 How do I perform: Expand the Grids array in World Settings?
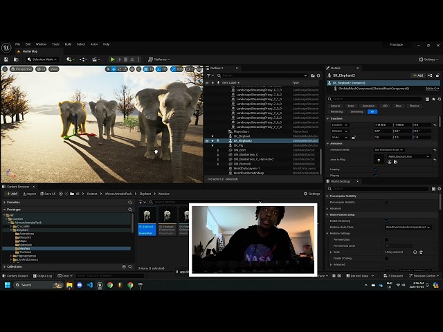[x=331, y=252]
